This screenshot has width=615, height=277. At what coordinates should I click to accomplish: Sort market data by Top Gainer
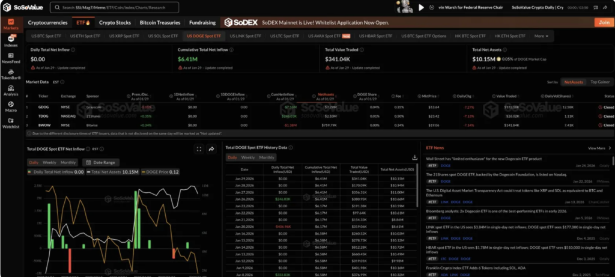[600, 82]
